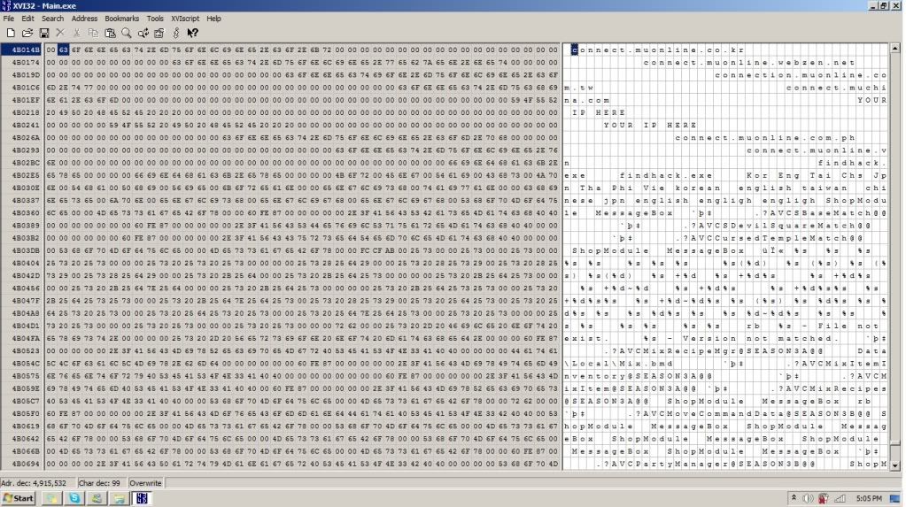
Task: Activate the context help arrow-question icon
Action: (192, 33)
